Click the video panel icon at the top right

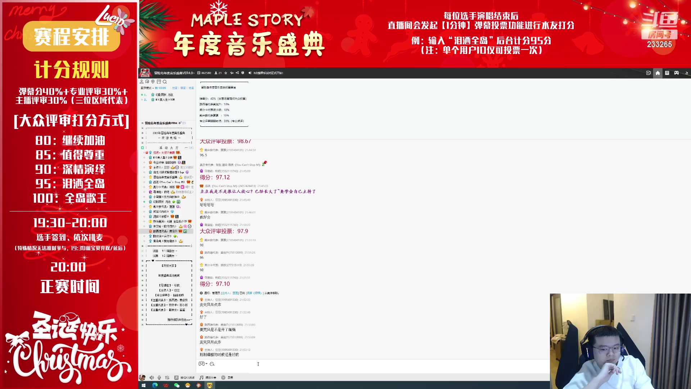(649, 73)
